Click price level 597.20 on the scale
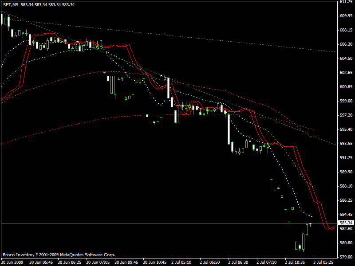 tap(346, 115)
